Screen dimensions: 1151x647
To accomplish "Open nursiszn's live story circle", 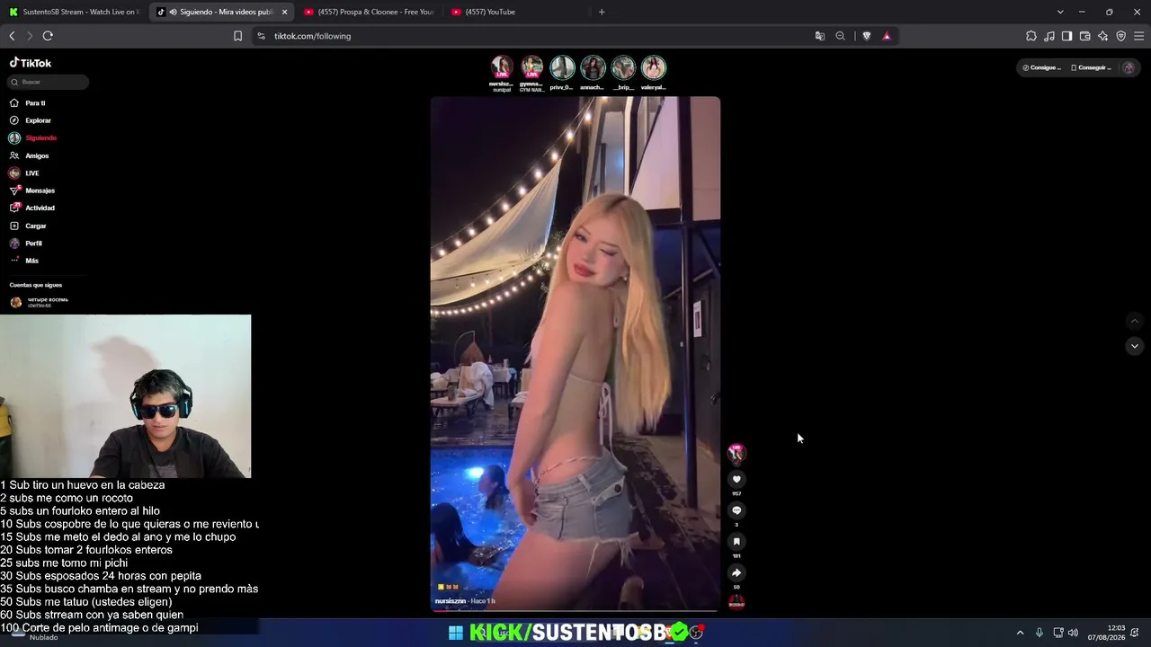I will (502, 67).
